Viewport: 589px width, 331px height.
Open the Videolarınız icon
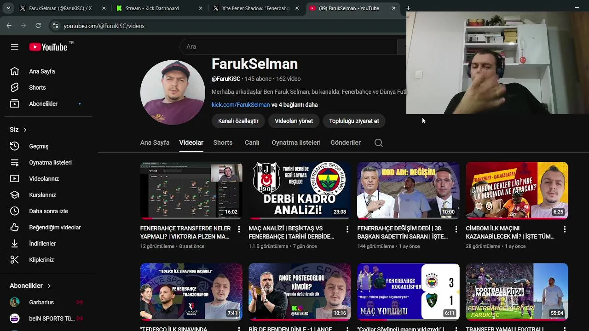point(15,179)
